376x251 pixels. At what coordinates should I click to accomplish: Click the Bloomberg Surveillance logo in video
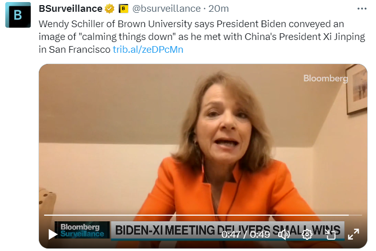[82, 230]
